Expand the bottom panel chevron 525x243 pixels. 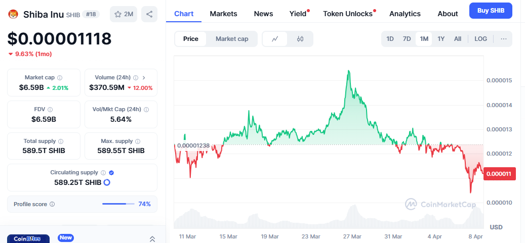click(x=152, y=238)
